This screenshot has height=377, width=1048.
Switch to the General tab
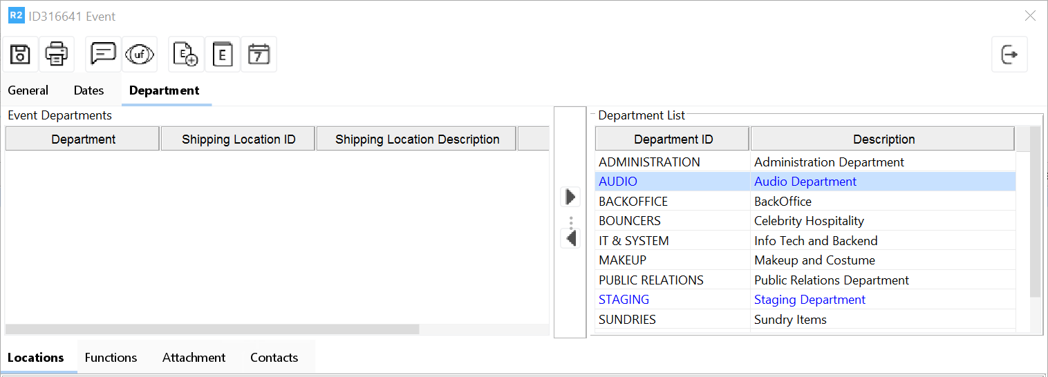pyautogui.click(x=28, y=90)
